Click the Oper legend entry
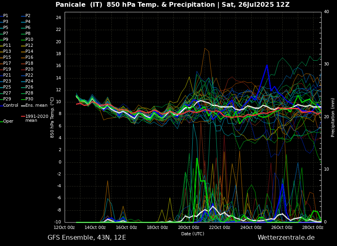 pos(8,121)
